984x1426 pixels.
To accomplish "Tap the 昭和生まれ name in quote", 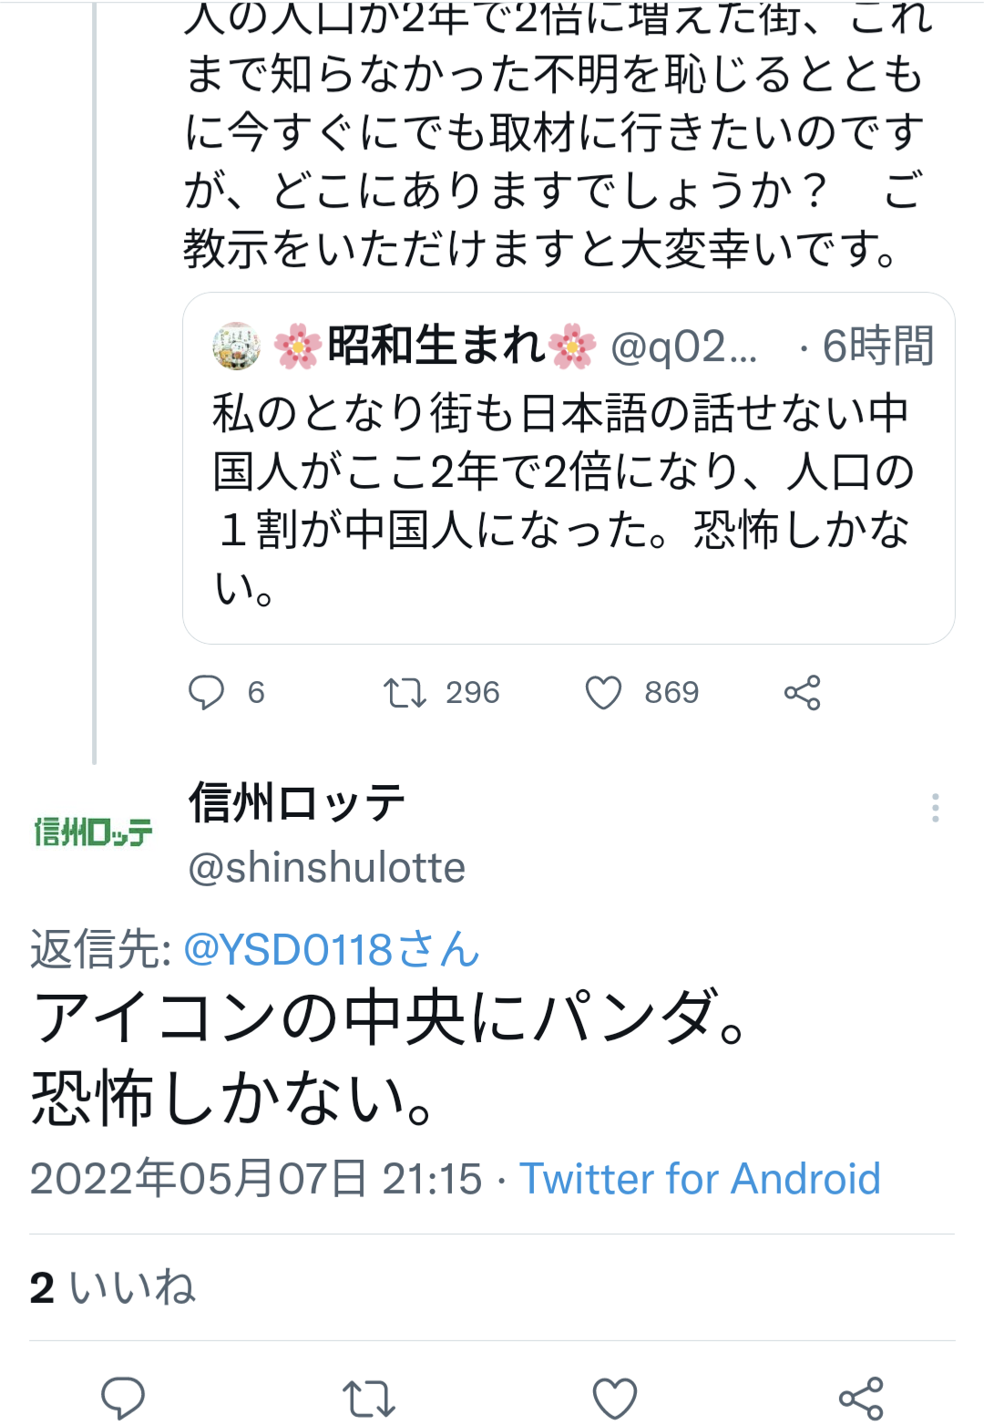I will coord(436,346).
